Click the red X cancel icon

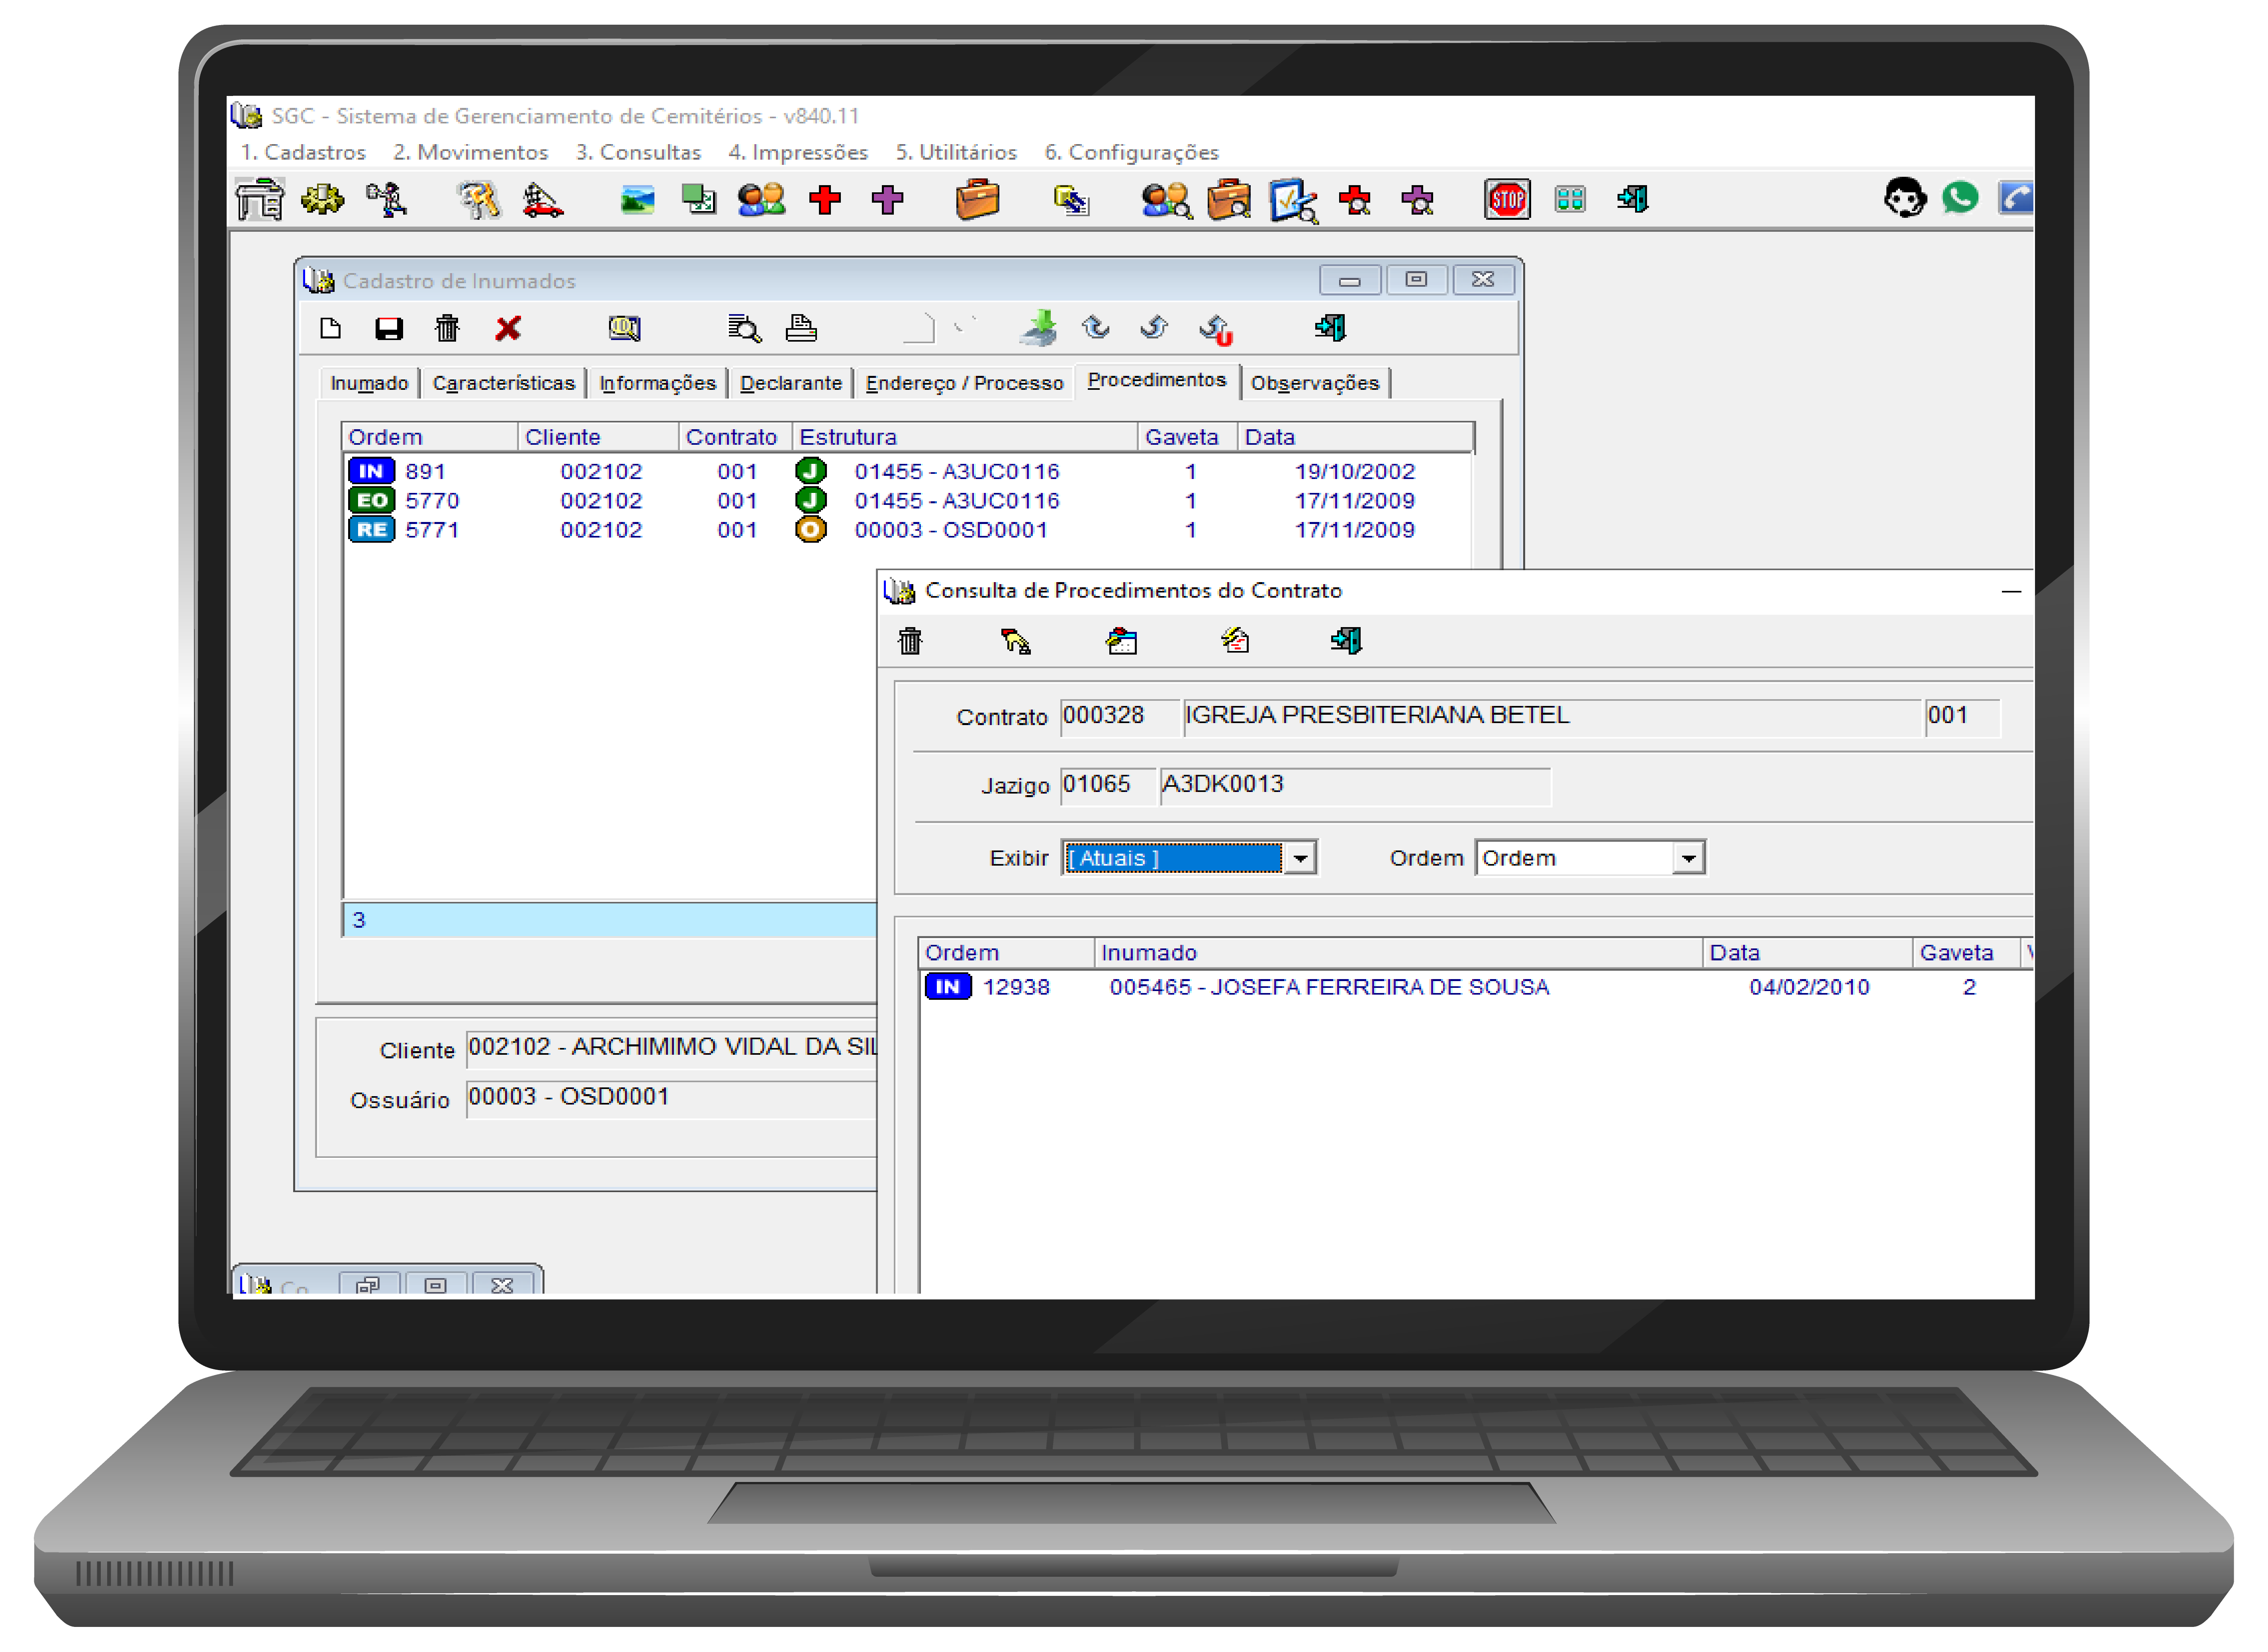coord(508,328)
